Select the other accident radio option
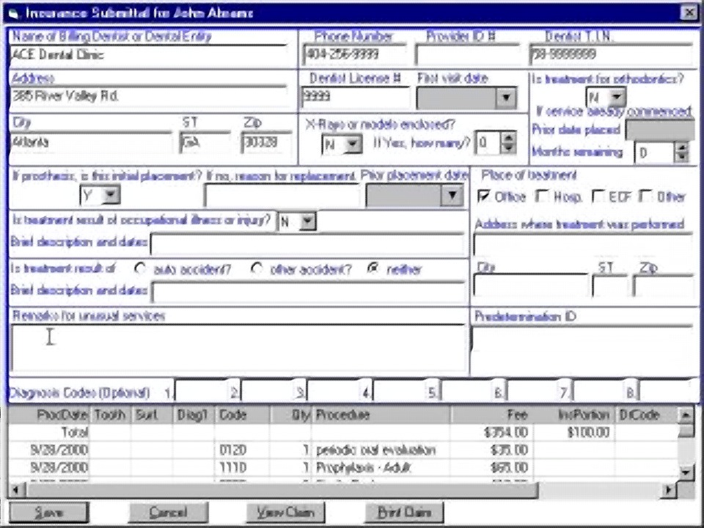Image resolution: width=704 pixels, height=528 pixels. (x=257, y=268)
